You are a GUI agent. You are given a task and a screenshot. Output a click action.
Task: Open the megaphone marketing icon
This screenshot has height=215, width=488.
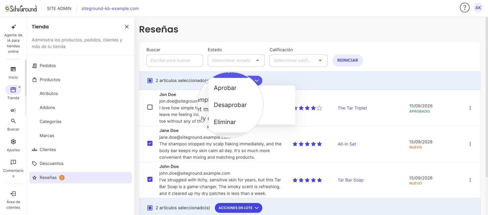click(13, 110)
